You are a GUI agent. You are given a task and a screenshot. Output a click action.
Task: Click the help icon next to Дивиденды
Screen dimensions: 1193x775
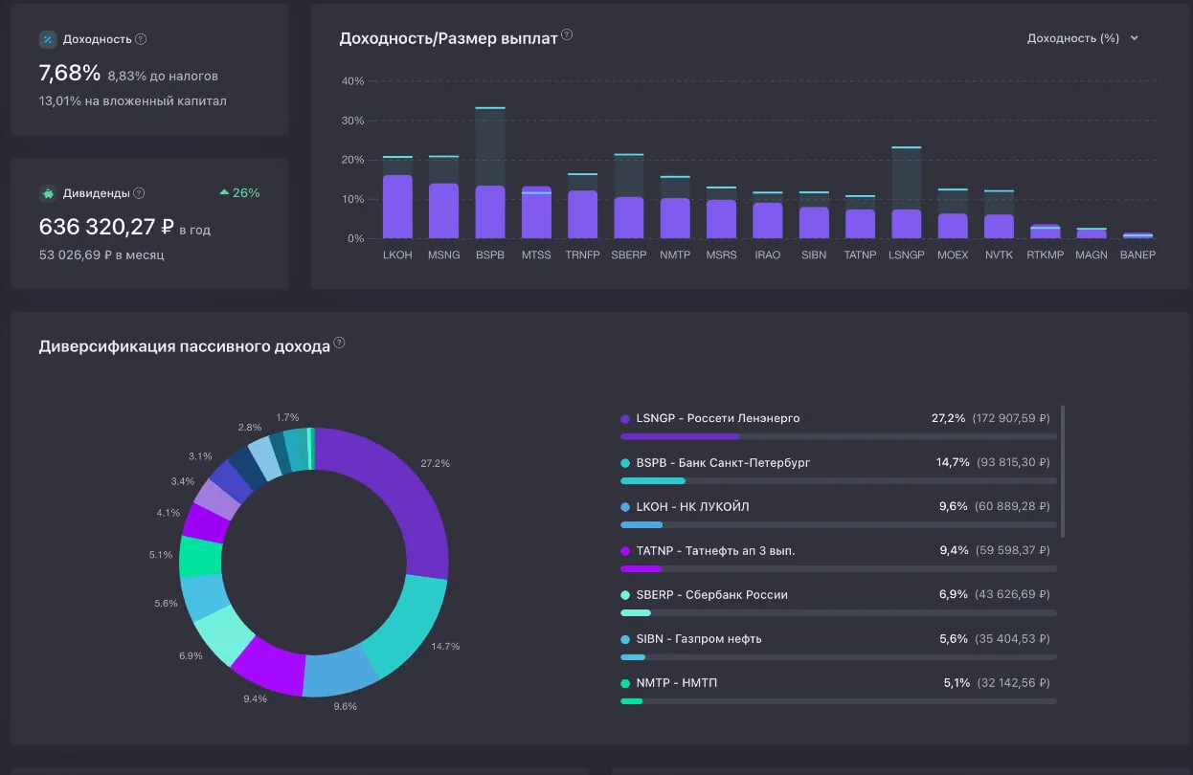coord(139,193)
